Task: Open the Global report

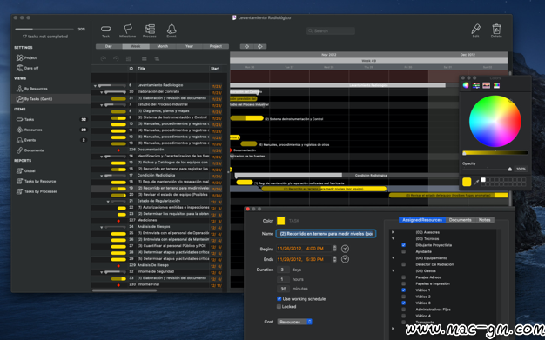Action: (x=26, y=170)
